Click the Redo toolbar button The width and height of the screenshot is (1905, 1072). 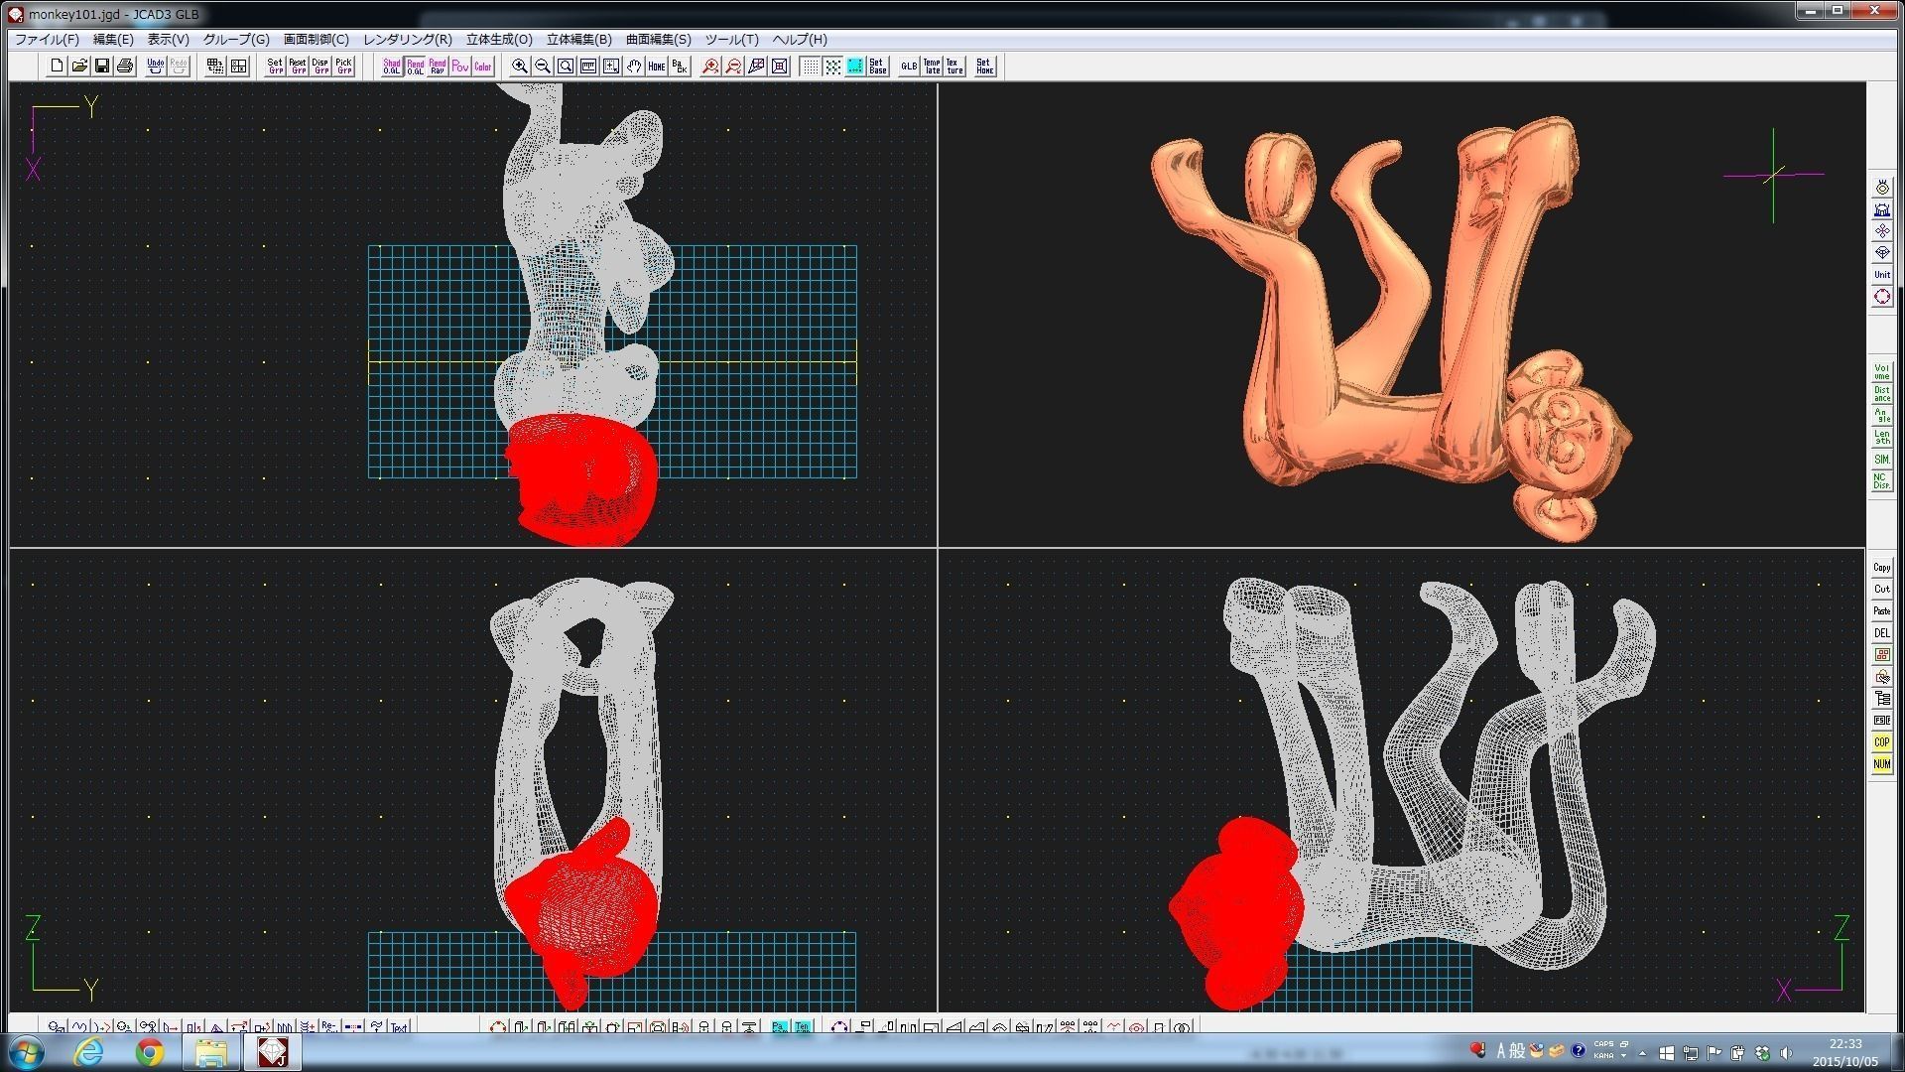point(179,67)
